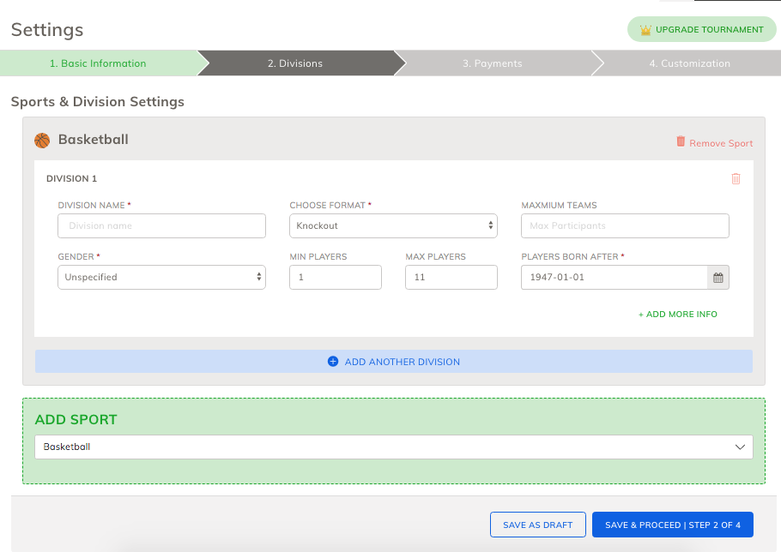Screen dimensions: 781x552
Task: Click the crown icon in the Upgrade Tournament button
Action: click(645, 30)
